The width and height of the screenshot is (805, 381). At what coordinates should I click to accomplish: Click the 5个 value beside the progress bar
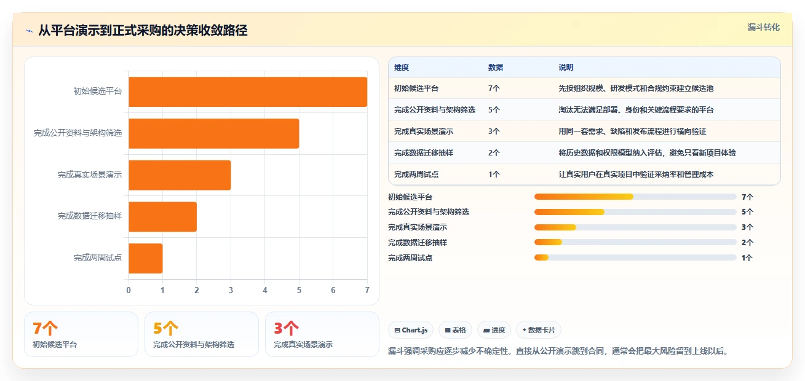pyautogui.click(x=747, y=212)
